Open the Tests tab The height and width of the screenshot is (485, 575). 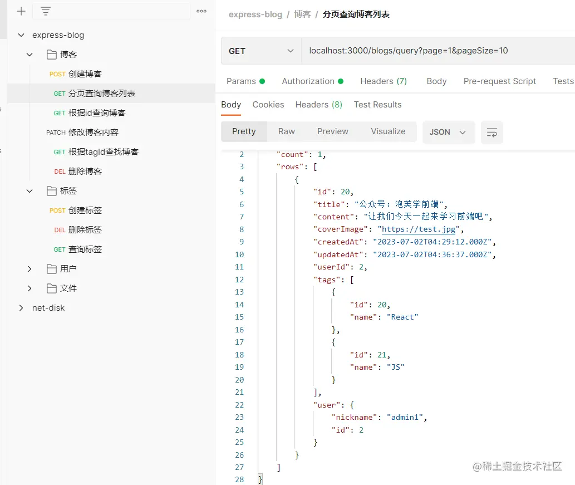click(563, 81)
